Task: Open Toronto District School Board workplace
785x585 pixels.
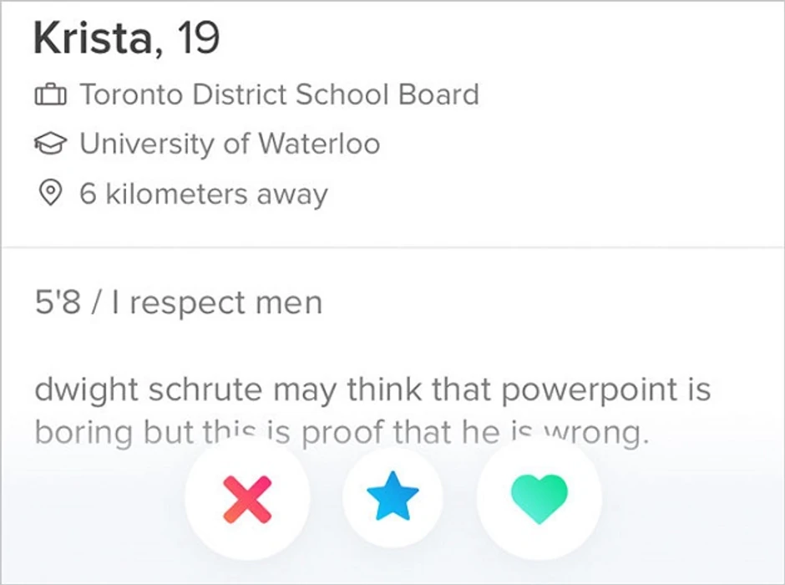Action: [279, 94]
